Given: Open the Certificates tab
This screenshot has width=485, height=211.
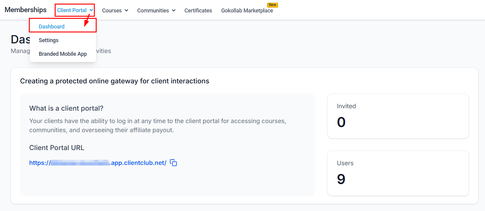Looking at the screenshot, I should tap(198, 11).
